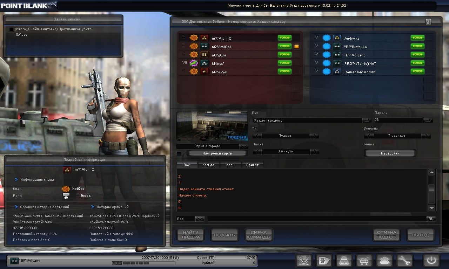This screenshot has height=269, width=449.
Task: Toggle ready status for mX*AtomiQ
Action: tap(284, 38)
